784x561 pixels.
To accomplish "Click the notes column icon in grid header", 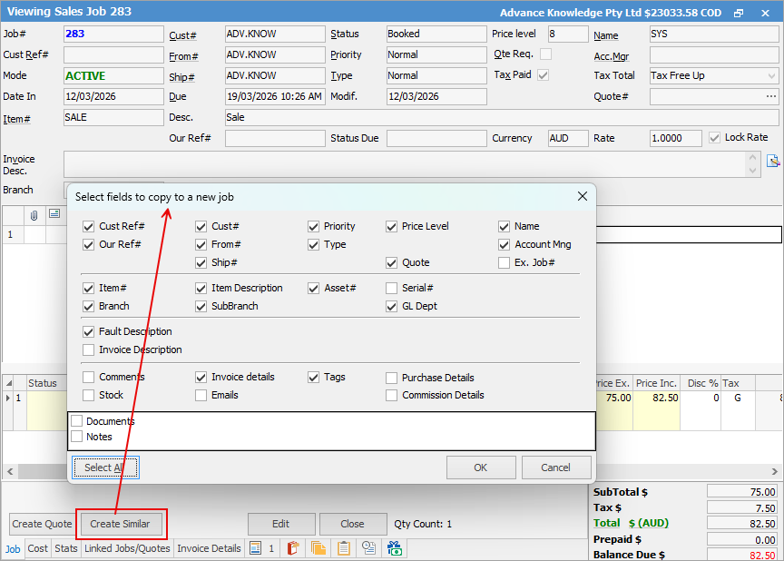I will coord(54,214).
